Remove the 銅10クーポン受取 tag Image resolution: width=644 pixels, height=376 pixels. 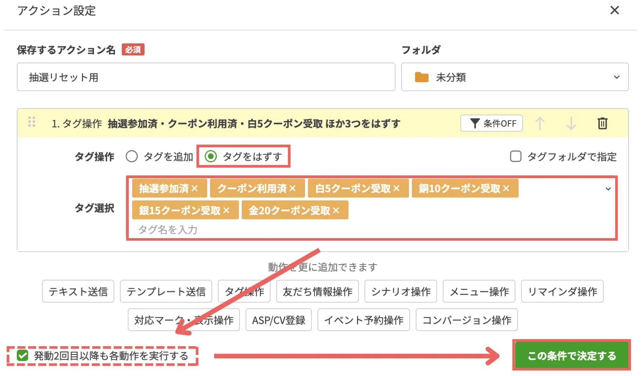coord(506,188)
